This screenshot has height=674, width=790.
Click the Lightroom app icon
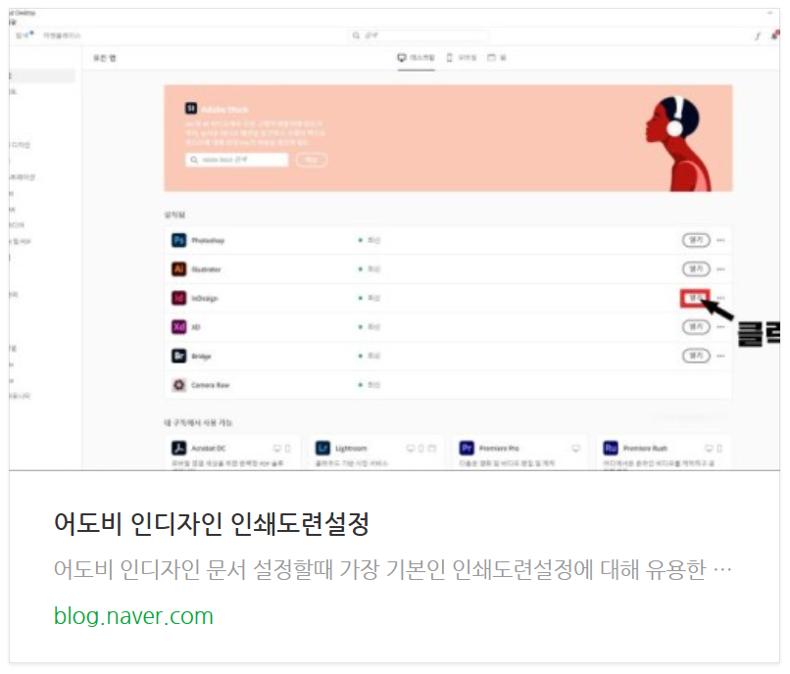(322, 448)
